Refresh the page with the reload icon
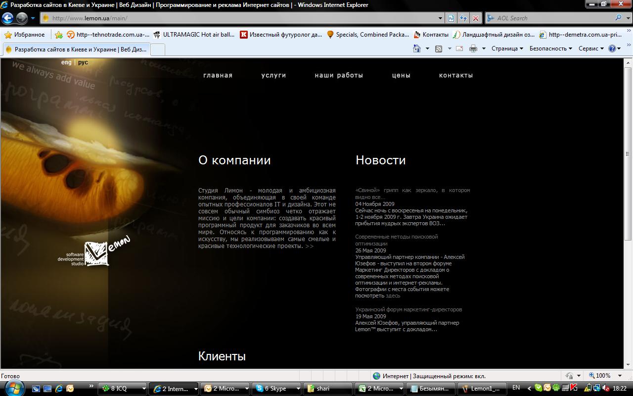This screenshot has width=633, height=396. click(x=463, y=18)
